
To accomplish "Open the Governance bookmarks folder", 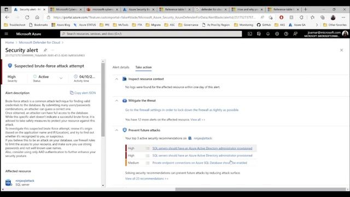I will [188, 25].
